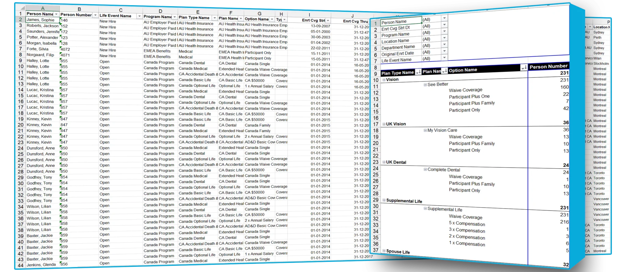
Task: Open the pivot Location Name (All) filter
Action: point(444,38)
